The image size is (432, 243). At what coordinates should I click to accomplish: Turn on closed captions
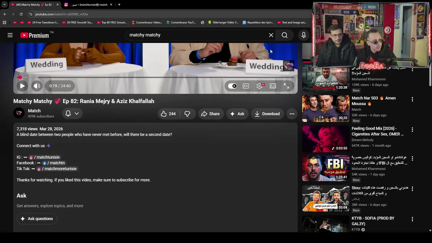[246, 86]
